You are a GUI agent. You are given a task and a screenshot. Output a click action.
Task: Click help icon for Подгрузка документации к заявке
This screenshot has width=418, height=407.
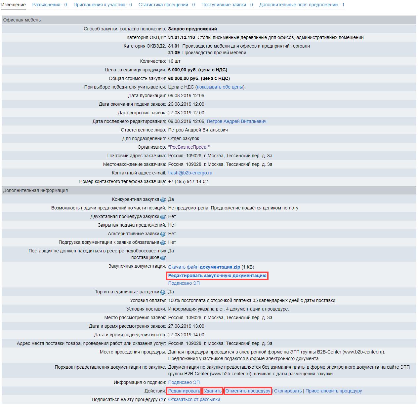click(x=163, y=243)
